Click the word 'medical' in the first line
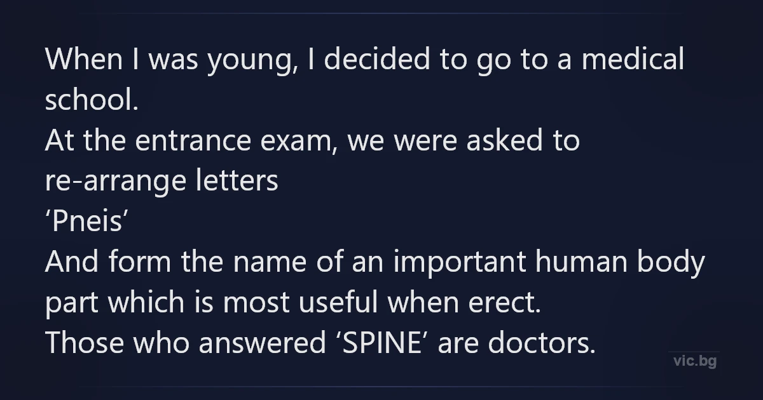Screen dimensions: 763x400 pyautogui.click(x=633, y=60)
